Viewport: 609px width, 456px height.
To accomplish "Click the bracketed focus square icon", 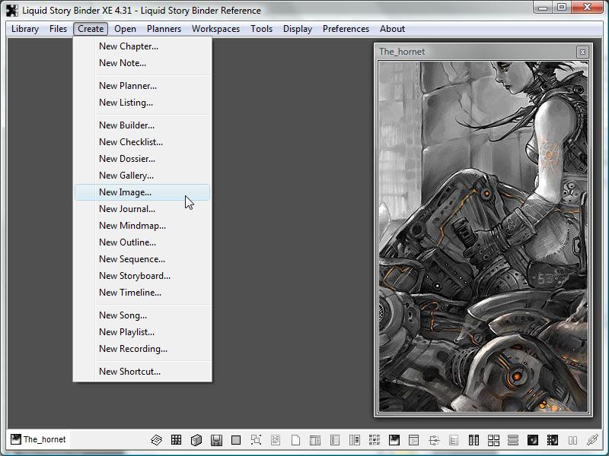I will [x=256, y=440].
